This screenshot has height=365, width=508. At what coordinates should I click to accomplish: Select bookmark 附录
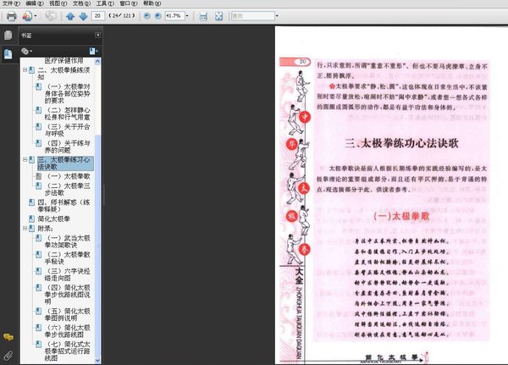tap(46, 229)
